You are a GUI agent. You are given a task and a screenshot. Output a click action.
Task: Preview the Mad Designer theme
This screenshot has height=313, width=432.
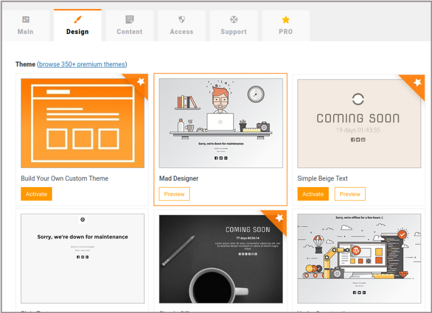click(174, 194)
